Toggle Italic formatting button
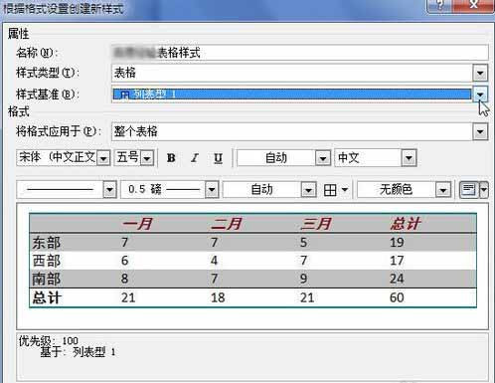 [x=195, y=158]
